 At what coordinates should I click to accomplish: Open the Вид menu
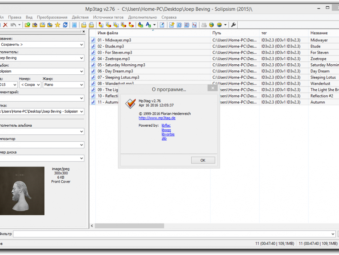click(x=29, y=17)
